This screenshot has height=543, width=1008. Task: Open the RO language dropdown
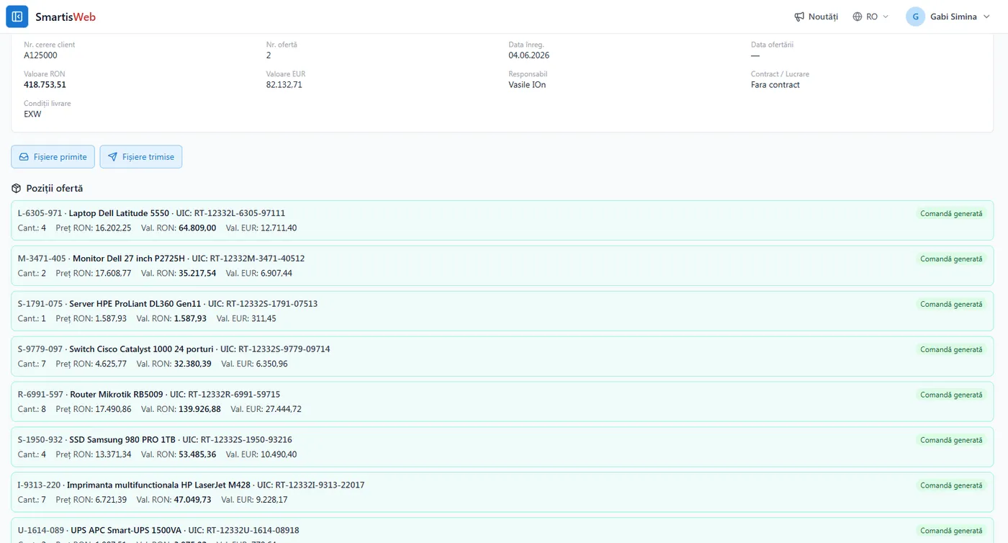(x=870, y=17)
